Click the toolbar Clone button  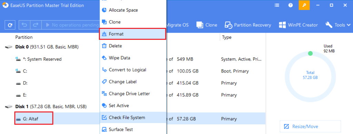click(207, 25)
